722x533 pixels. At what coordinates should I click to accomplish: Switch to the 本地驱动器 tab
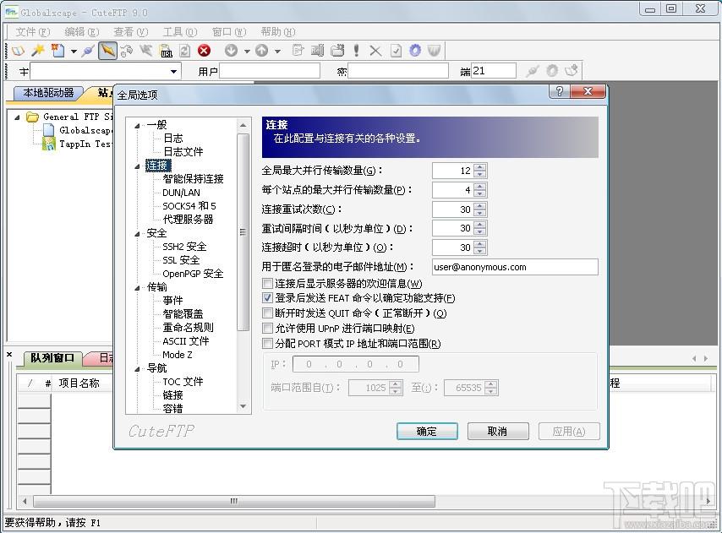point(48,93)
